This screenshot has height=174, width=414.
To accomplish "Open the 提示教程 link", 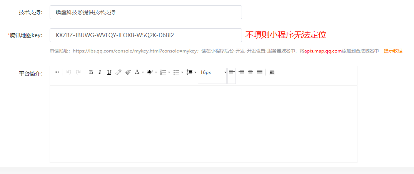I will pos(393,51).
